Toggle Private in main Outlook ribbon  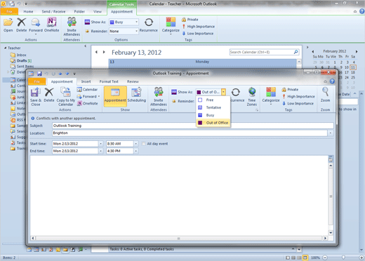(190, 20)
